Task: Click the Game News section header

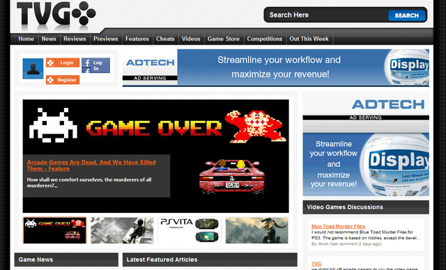Action: (66, 260)
